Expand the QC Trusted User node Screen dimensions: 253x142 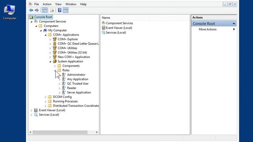pos(60,84)
